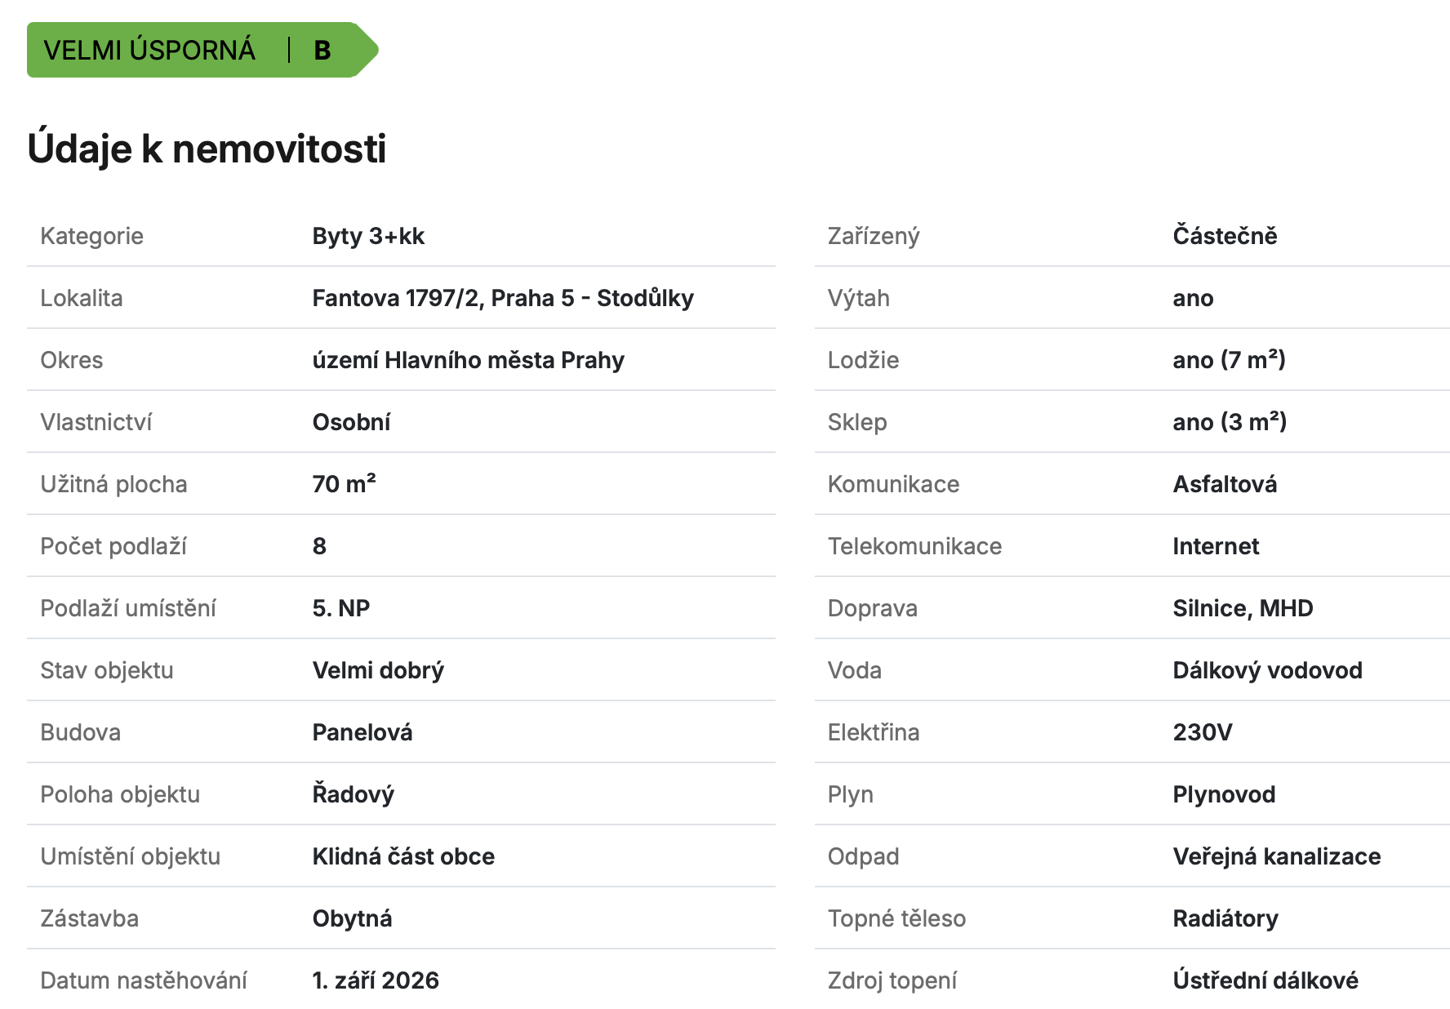Click the 70 m² usable area value
Screen dimensions: 1450x1009
344,483
